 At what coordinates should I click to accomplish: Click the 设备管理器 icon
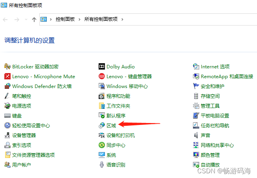[7, 136]
